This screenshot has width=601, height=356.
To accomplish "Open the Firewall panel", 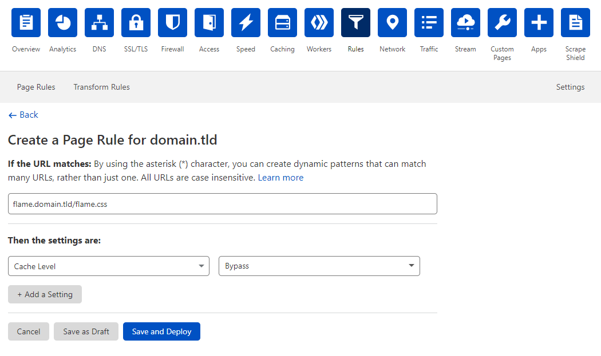I will [172, 22].
